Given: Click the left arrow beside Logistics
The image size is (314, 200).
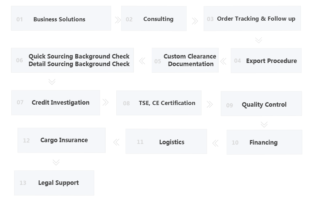Looking at the screenshot, I should (x=116, y=142).
